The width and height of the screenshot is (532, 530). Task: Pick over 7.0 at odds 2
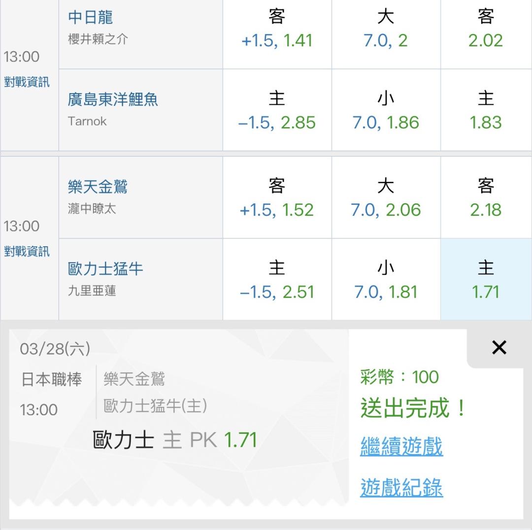tap(386, 30)
